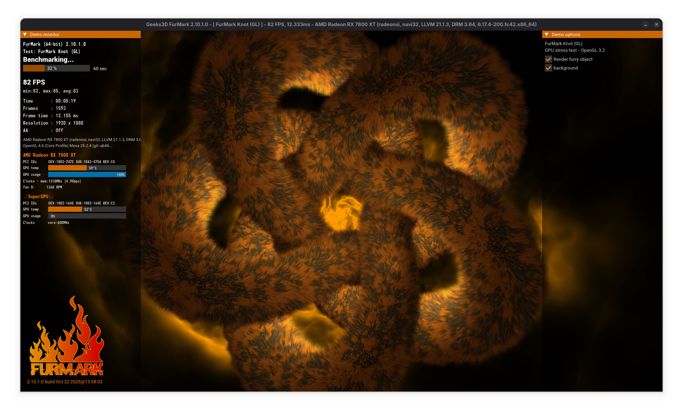Click the PCI IDs DEV:1002-747E row
The height and width of the screenshot is (414, 683).
pyautogui.click(x=69, y=162)
